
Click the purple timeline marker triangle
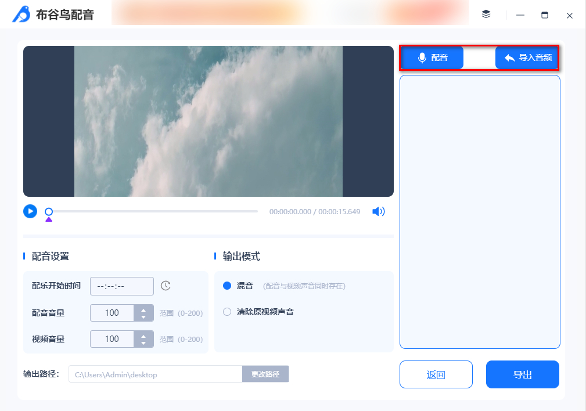click(x=49, y=220)
